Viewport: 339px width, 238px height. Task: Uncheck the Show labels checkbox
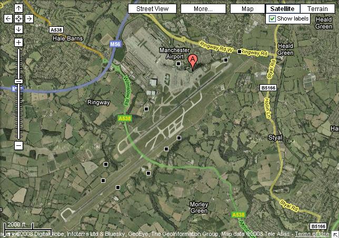(272, 19)
